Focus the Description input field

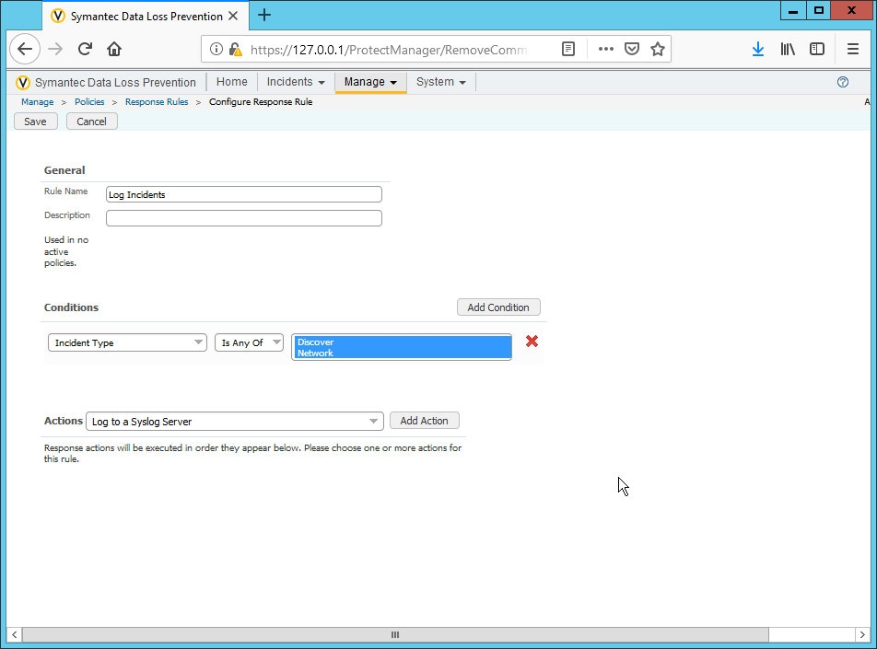tap(244, 218)
